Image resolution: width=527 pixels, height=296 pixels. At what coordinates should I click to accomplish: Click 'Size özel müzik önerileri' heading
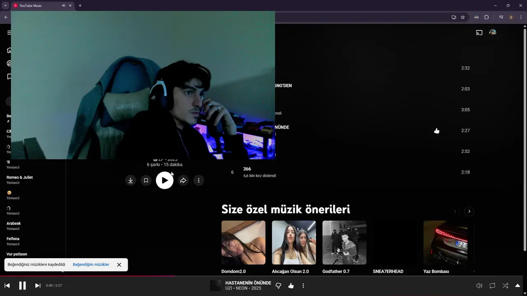[x=286, y=209]
